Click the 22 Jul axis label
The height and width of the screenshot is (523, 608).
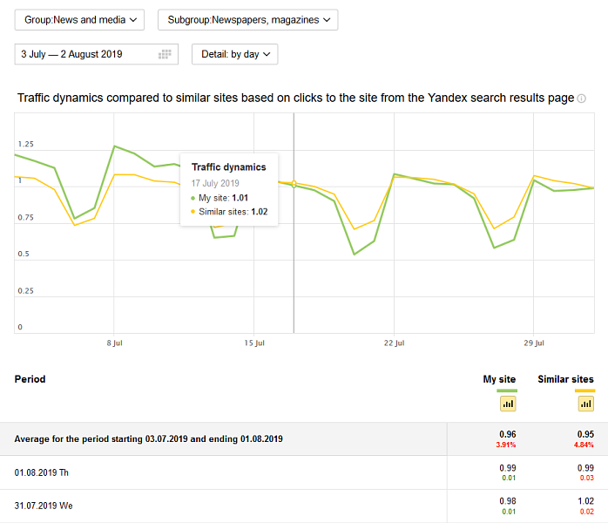pos(394,343)
